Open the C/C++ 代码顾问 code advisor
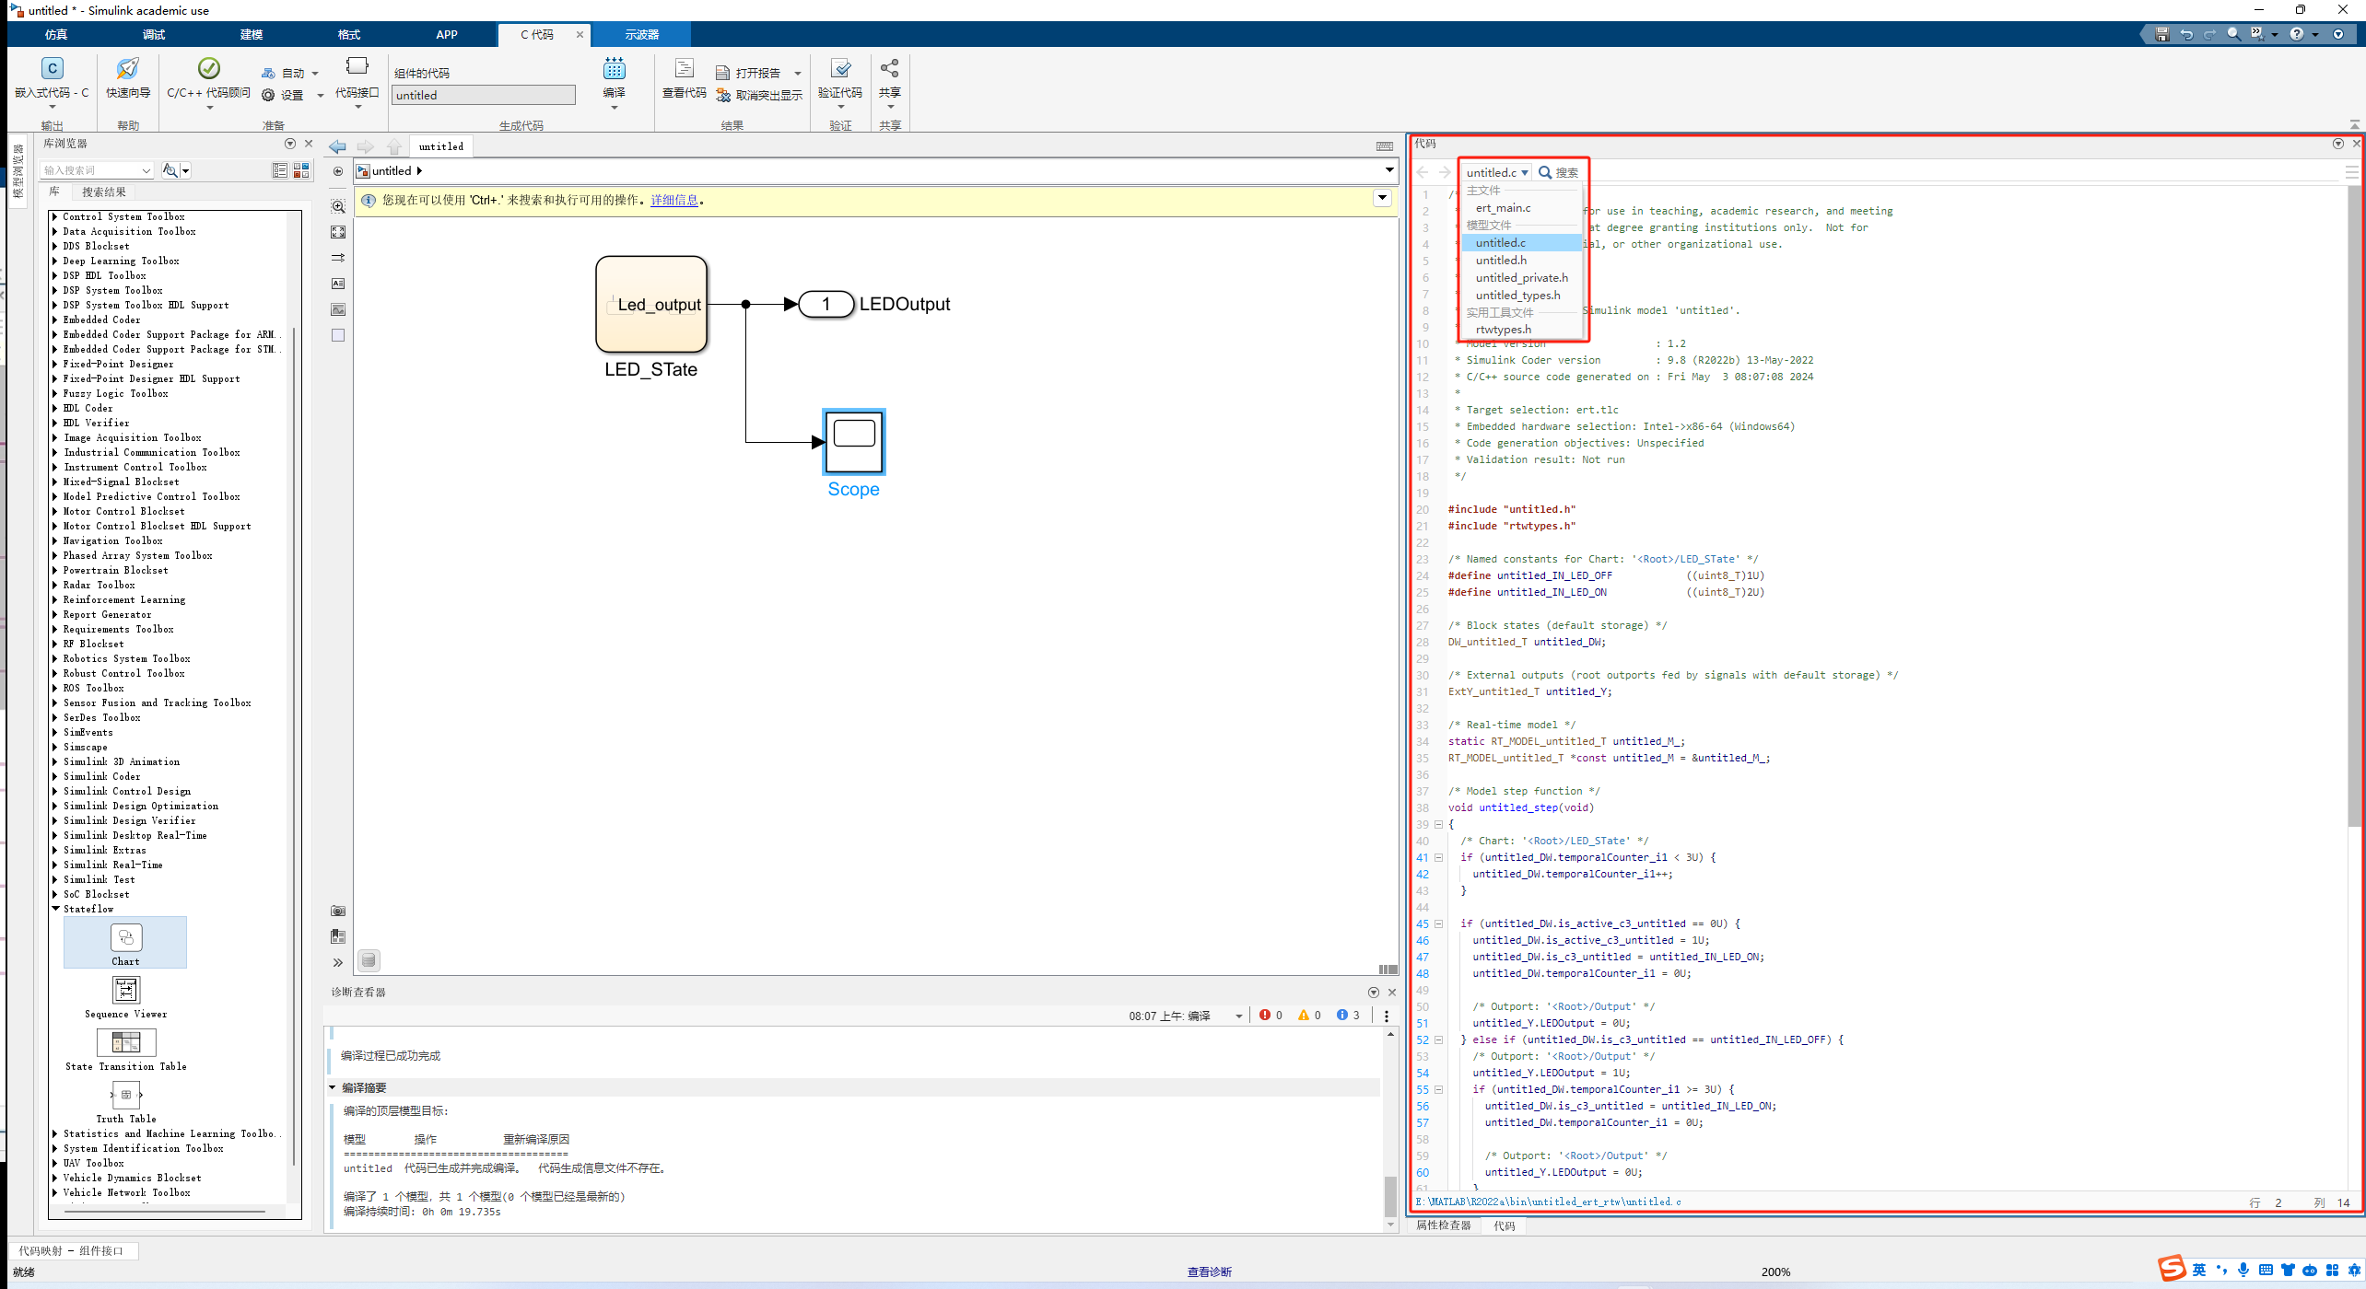2366x1289 pixels. click(208, 83)
